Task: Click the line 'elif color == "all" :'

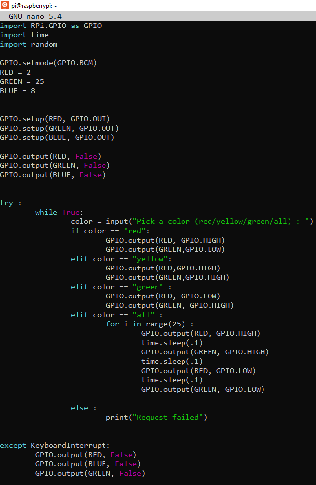Action: coord(117,315)
